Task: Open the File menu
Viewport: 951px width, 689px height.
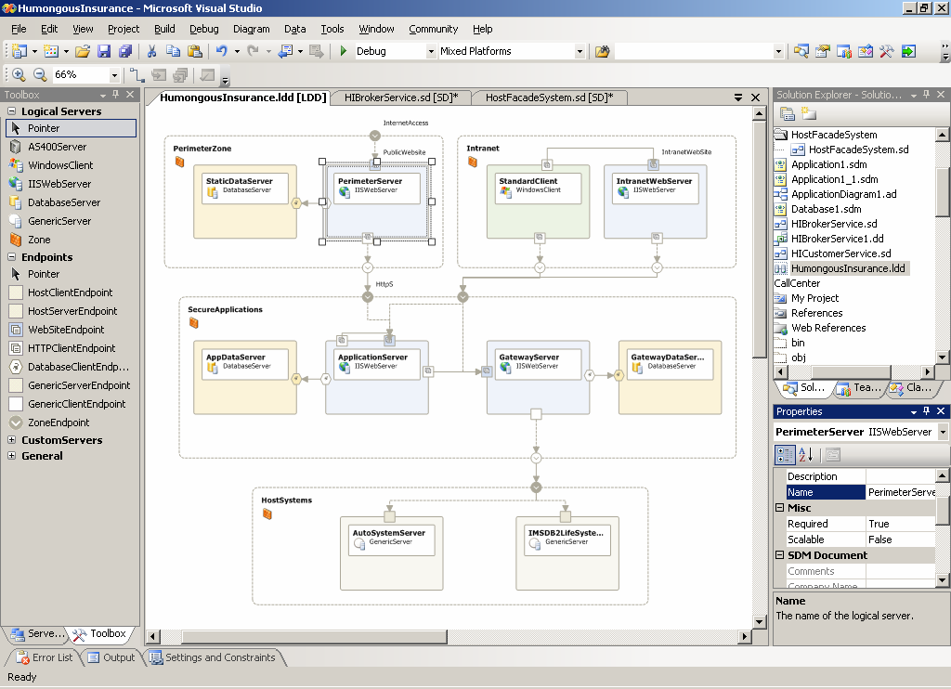Action: [x=19, y=29]
